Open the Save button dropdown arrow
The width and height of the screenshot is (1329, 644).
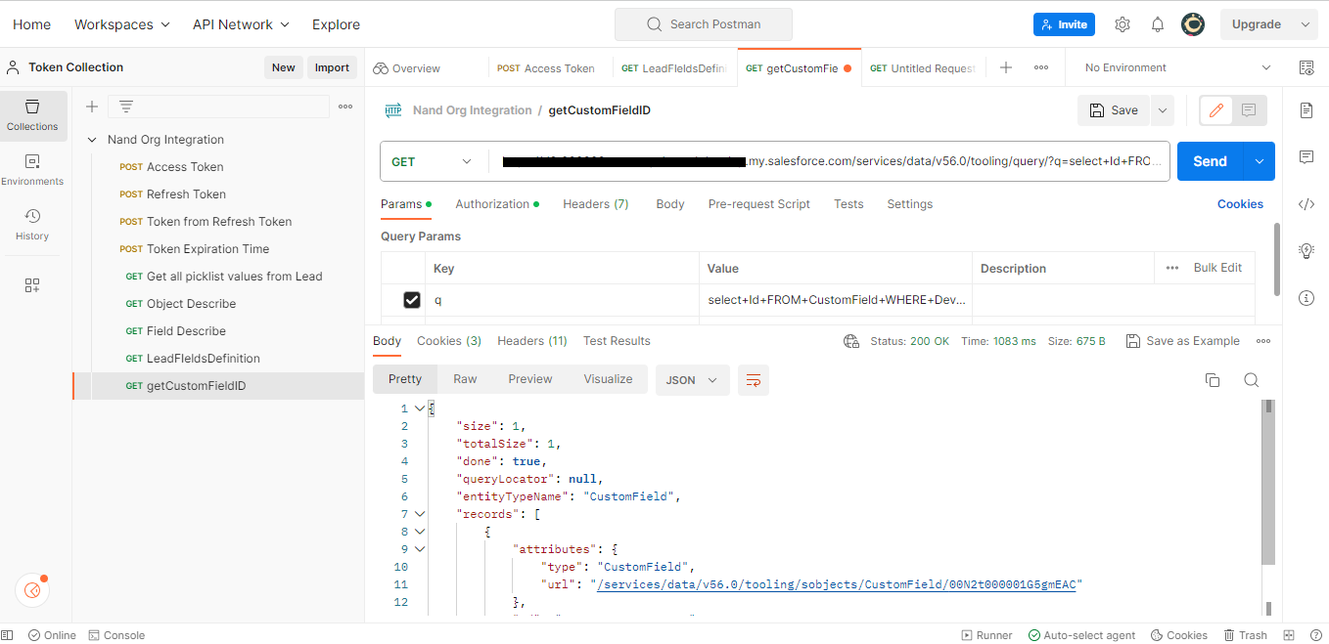pyautogui.click(x=1163, y=110)
